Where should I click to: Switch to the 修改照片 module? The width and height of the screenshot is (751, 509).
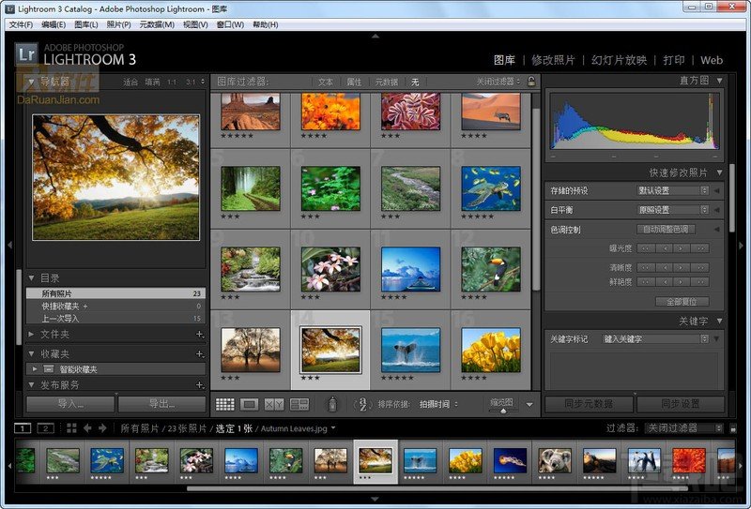click(x=556, y=60)
